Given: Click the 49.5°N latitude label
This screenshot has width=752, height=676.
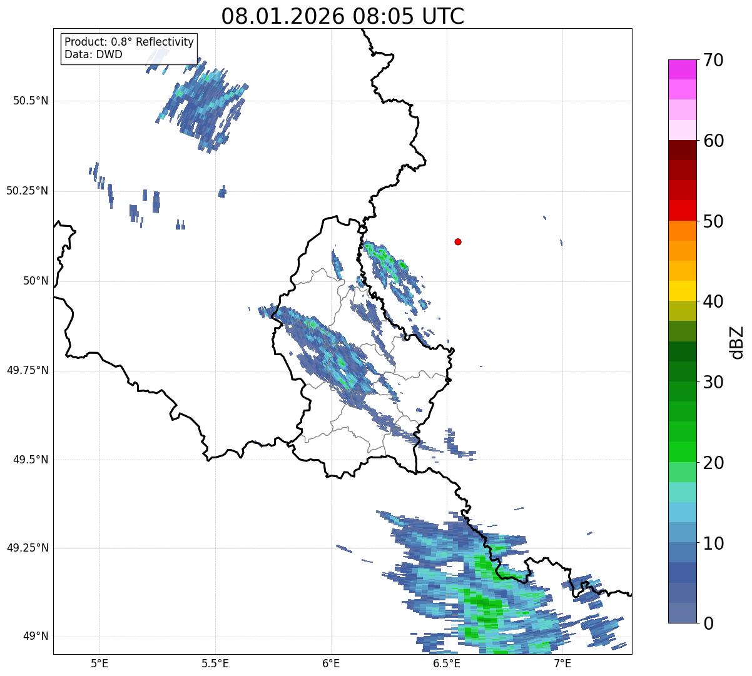Looking at the screenshot, I should point(31,460).
